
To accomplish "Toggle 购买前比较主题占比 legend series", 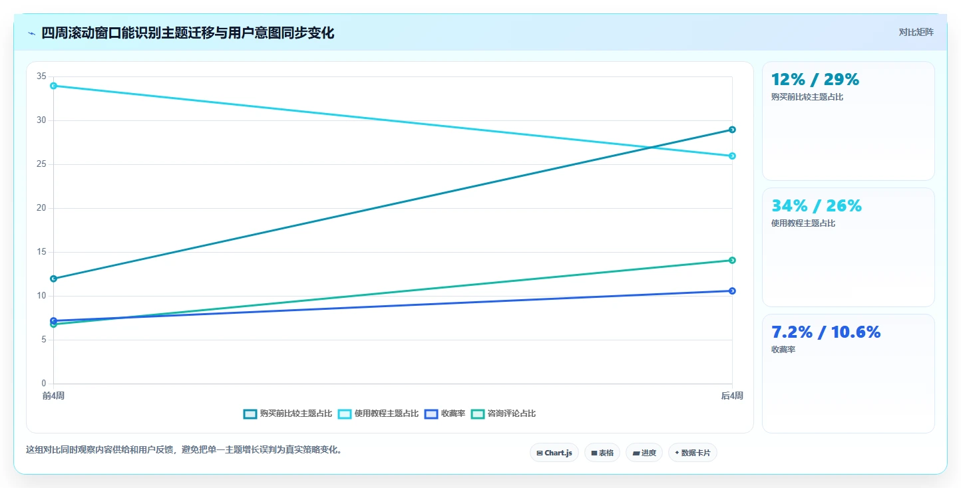I will (288, 414).
